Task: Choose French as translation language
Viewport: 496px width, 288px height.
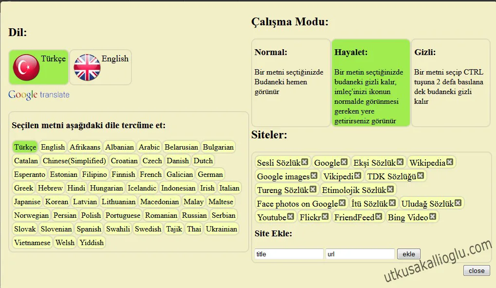Action: [151, 174]
